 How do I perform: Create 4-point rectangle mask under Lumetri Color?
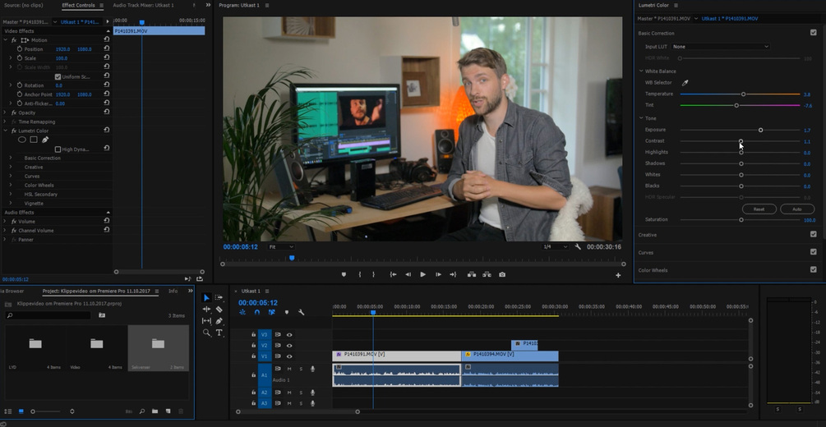pyautogui.click(x=33, y=140)
